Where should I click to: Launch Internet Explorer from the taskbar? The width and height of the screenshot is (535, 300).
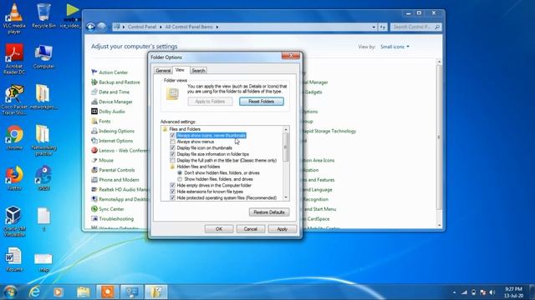click(x=34, y=292)
